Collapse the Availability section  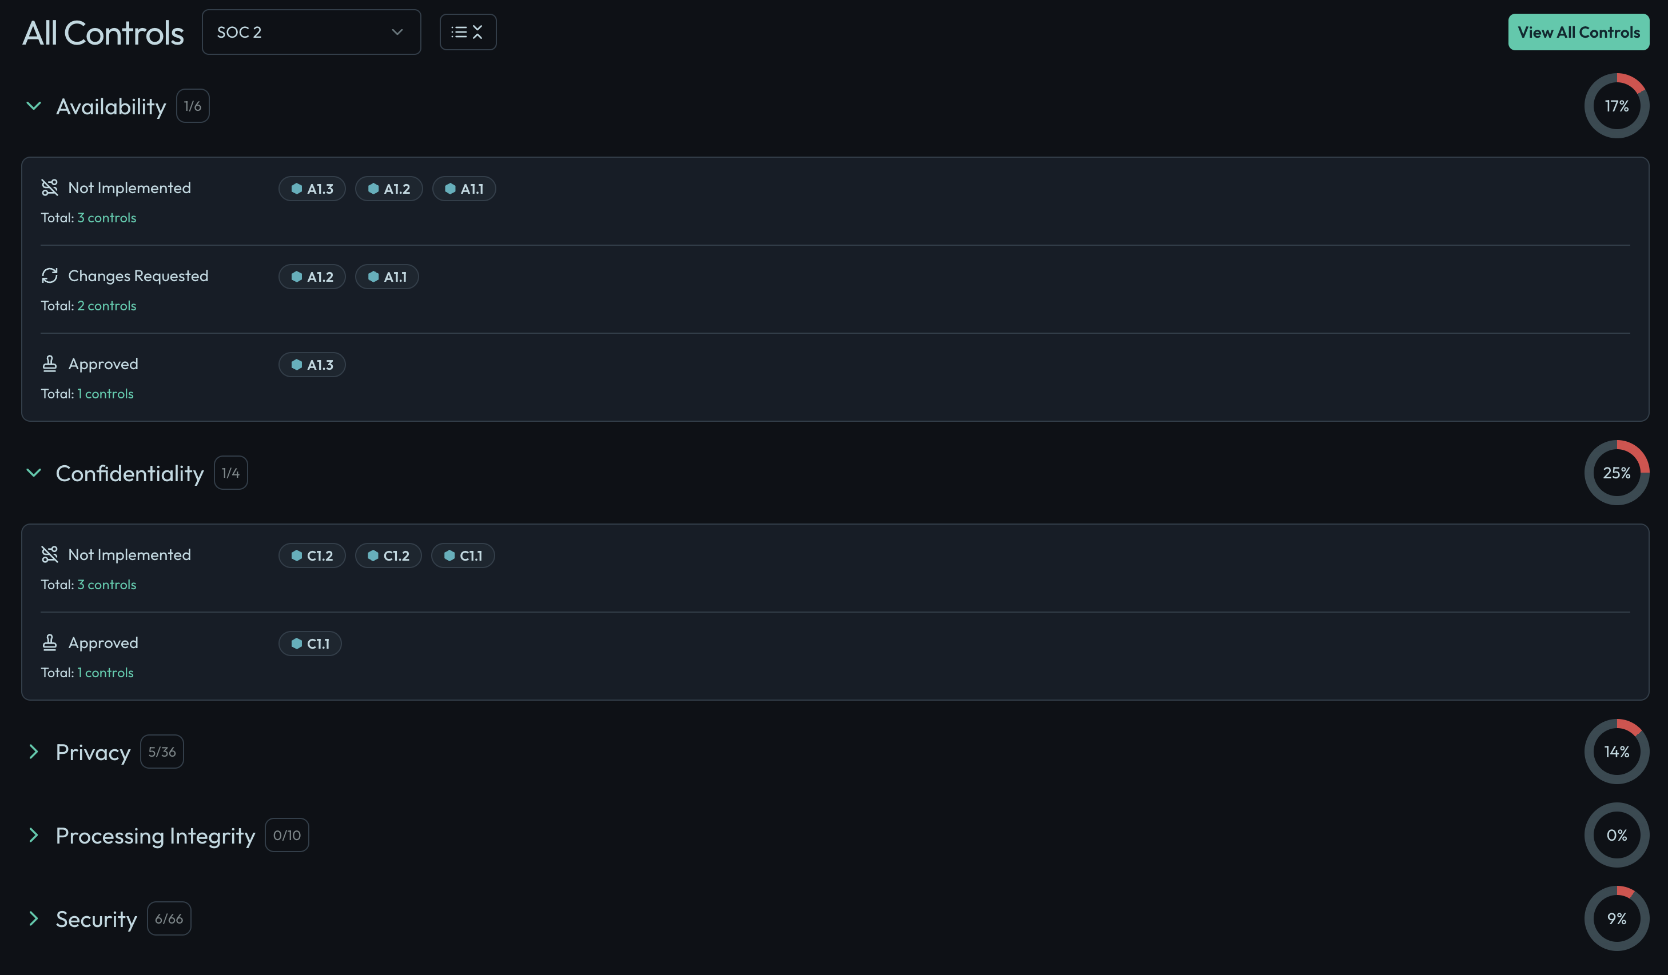[34, 106]
